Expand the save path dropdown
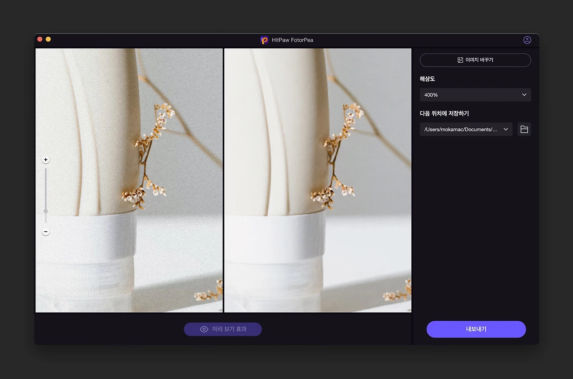Viewport: 573px width, 379px height. pos(466,129)
